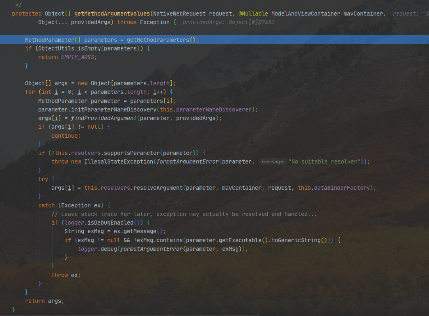The height and width of the screenshot is (316, 429).
Task: Click the getExecutable() method call
Action: click(x=243, y=240)
